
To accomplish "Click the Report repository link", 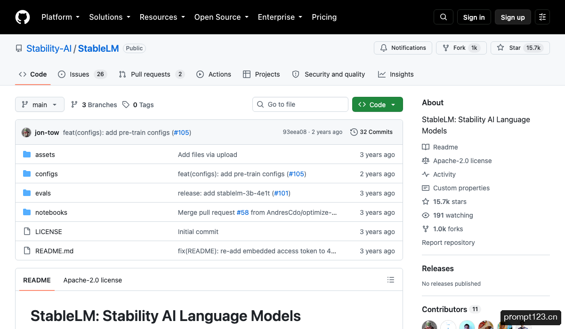I will point(448,243).
